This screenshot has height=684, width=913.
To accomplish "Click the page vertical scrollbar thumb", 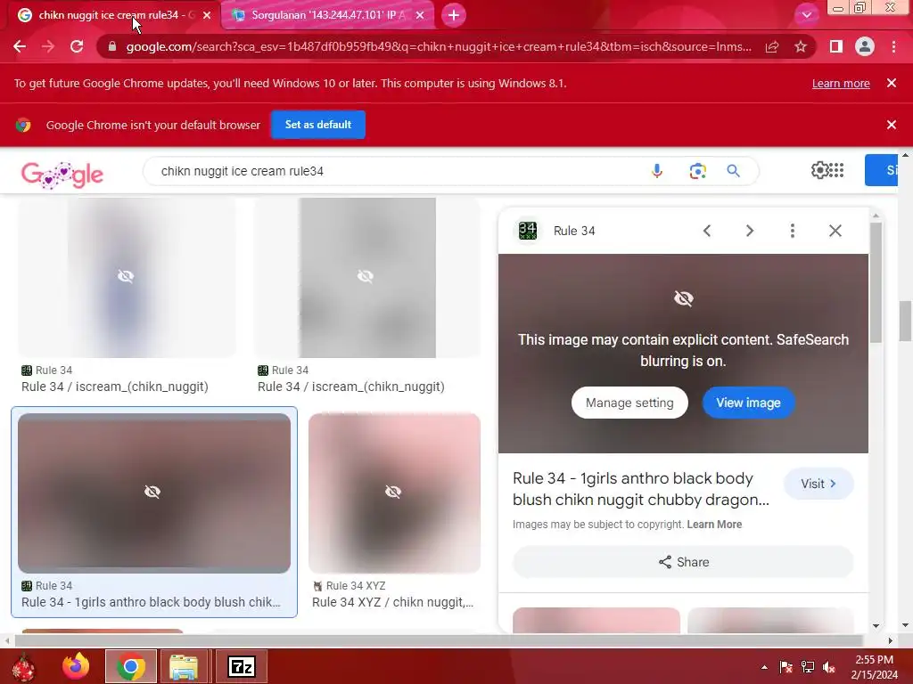I will 905,321.
